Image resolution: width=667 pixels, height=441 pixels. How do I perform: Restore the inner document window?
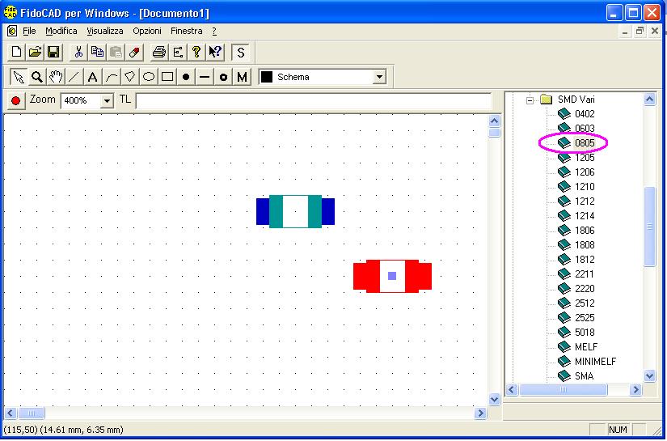(640, 31)
